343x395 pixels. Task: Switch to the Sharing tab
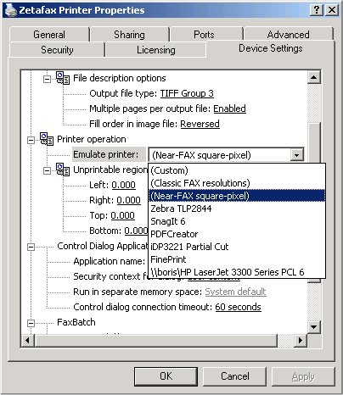[x=129, y=35]
